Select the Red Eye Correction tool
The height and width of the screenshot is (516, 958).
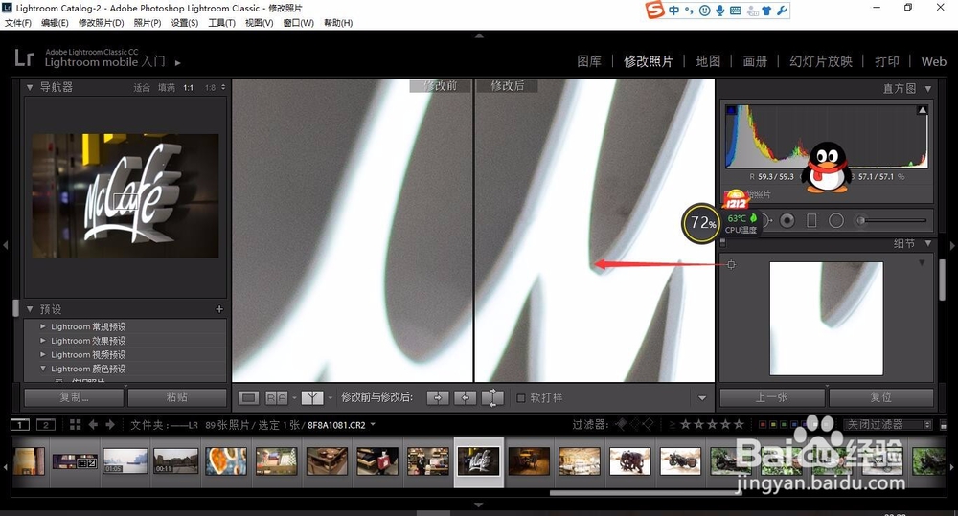[x=787, y=220]
